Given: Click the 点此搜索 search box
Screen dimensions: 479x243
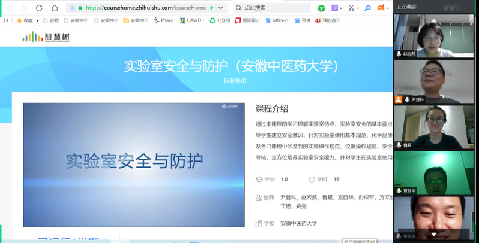Looking at the screenshot, I should pyautogui.click(x=273, y=8).
